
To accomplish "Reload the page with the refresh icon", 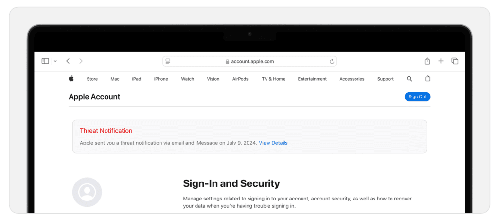I will click(x=332, y=61).
